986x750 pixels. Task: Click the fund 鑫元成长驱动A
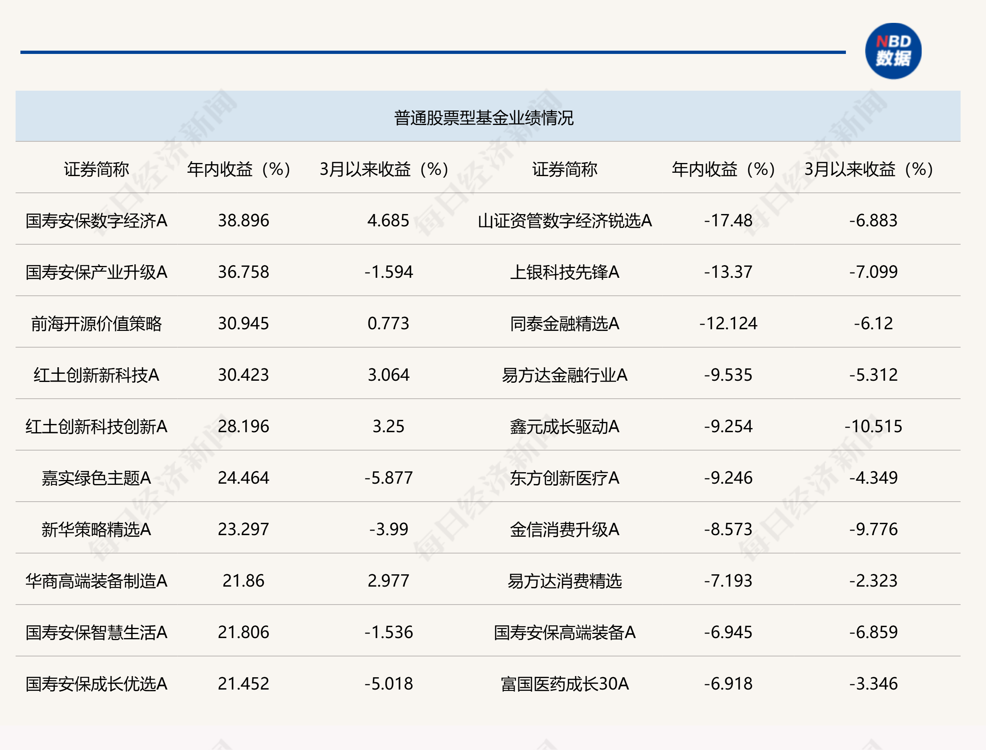pyautogui.click(x=564, y=426)
